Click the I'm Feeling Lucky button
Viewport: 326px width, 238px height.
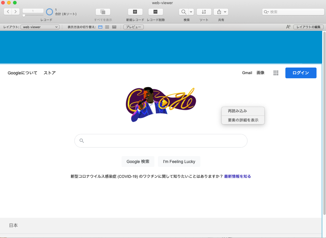[x=179, y=162]
